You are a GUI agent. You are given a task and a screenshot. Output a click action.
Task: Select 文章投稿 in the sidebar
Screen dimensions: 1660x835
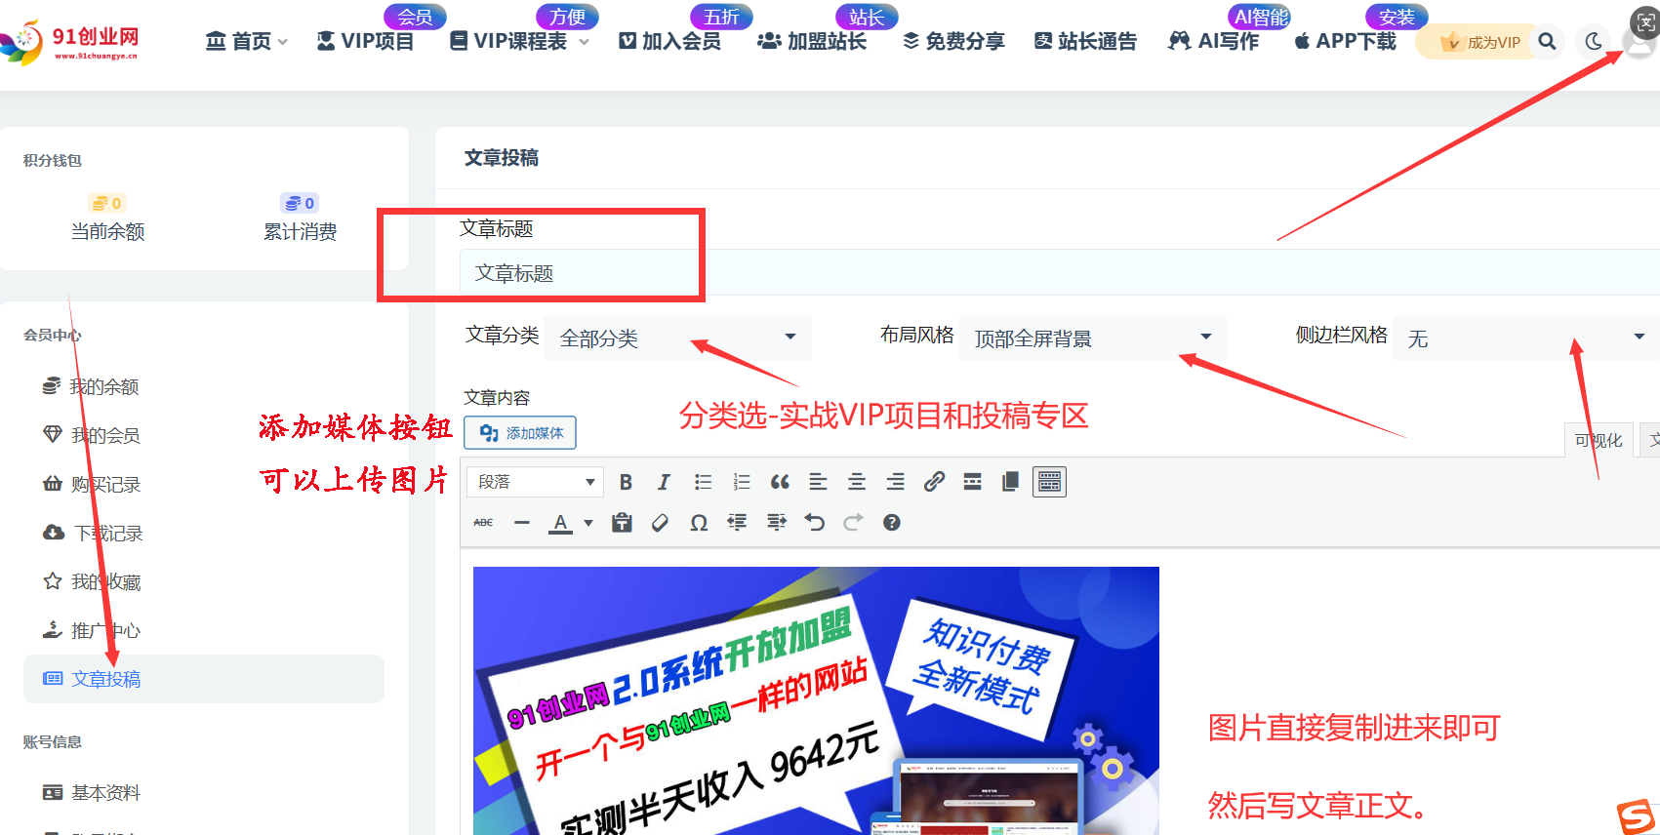click(x=204, y=679)
